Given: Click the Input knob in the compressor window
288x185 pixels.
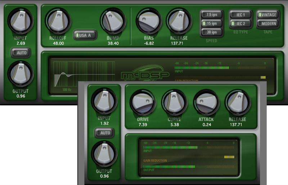Looking at the screenshot, I should pos(104,101).
